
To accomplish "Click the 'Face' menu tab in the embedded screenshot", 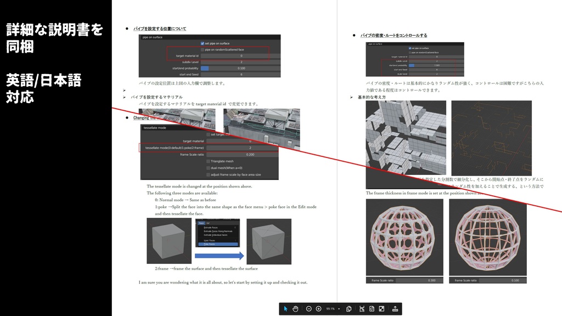I will [x=201, y=223].
